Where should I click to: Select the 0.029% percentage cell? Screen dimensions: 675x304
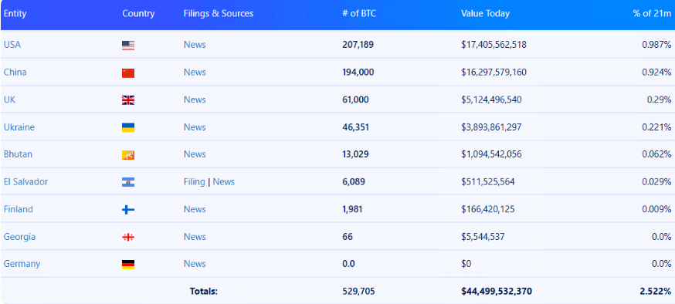[x=656, y=181]
